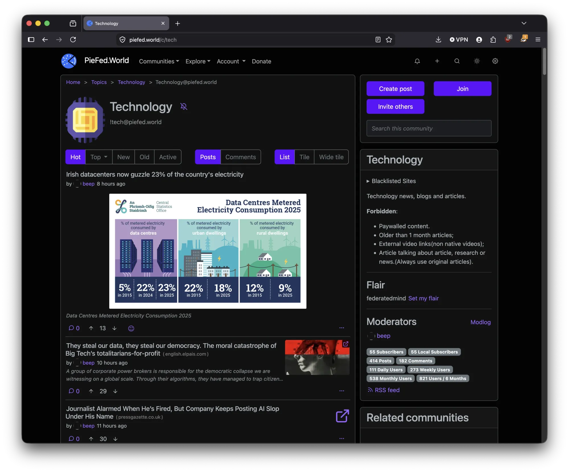Toggle community notifications muted bell icon
The height and width of the screenshot is (472, 569).
click(x=184, y=107)
